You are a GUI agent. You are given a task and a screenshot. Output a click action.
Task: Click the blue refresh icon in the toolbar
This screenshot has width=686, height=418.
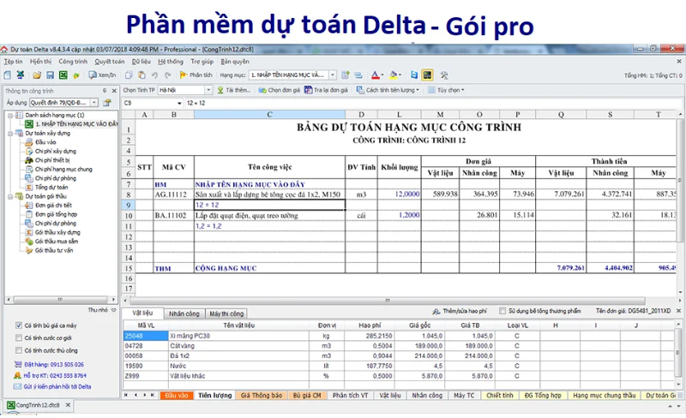[x=414, y=75]
